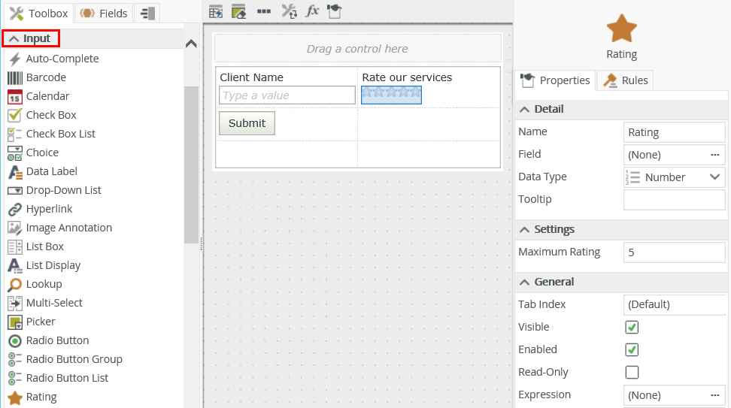Click the table with lightning bolt toolbar icon
The width and height of the screenshot is (731, 408).
point(216,11)
